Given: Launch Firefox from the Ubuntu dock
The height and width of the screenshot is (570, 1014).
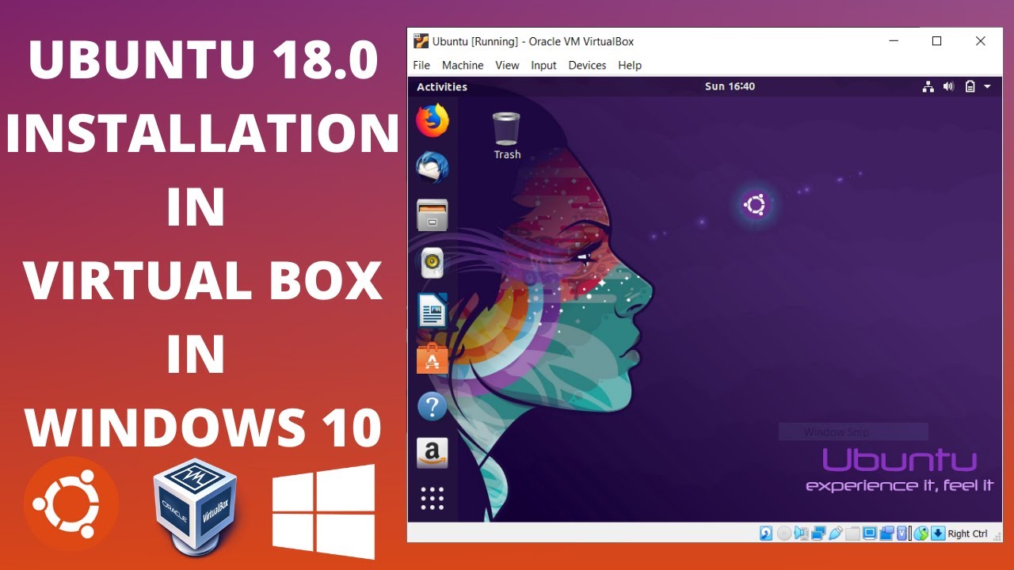Looking at the screenshot, I should pos(432,120).
